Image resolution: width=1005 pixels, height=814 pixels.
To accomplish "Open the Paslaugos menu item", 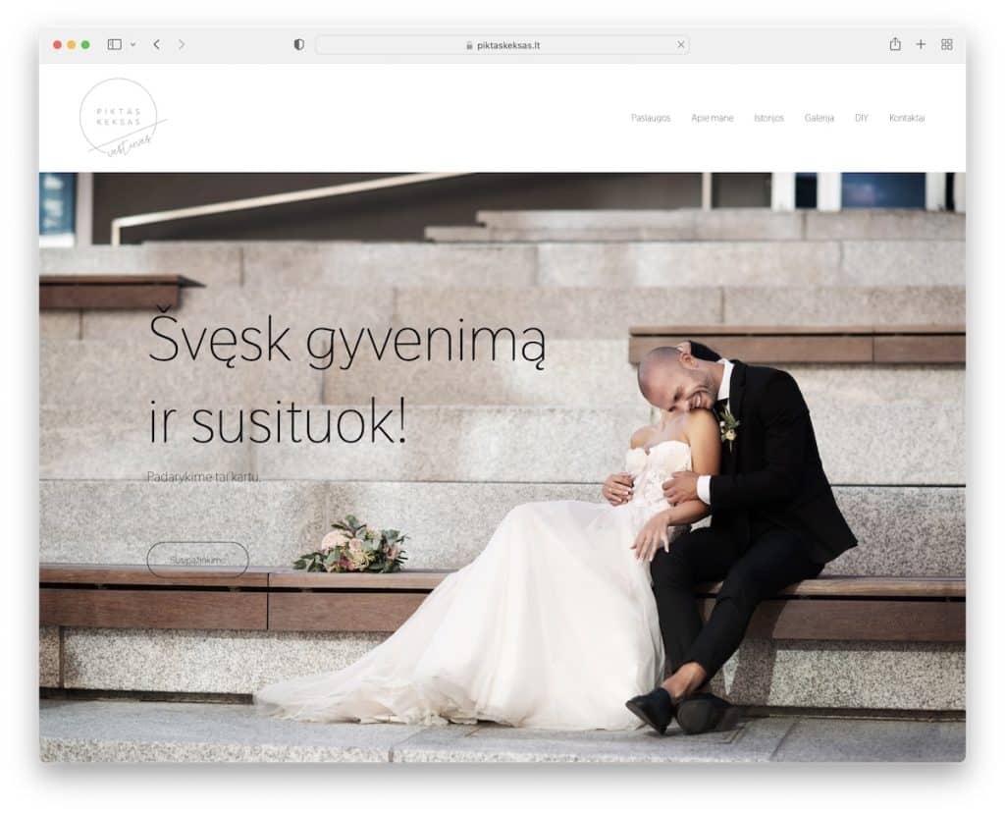I will pos(651,118).
